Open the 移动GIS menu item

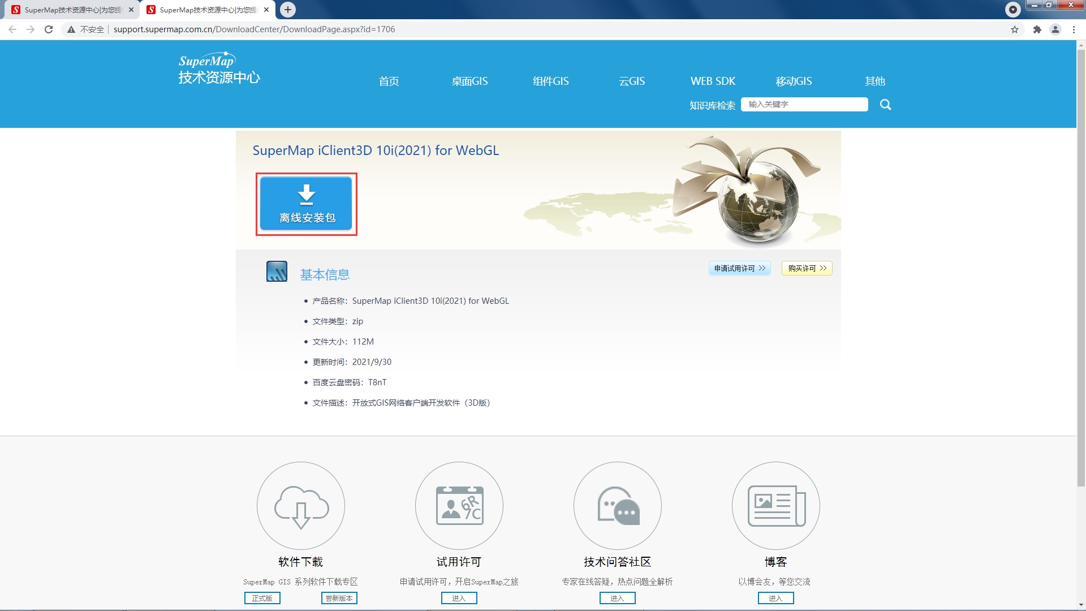point(794,81)
